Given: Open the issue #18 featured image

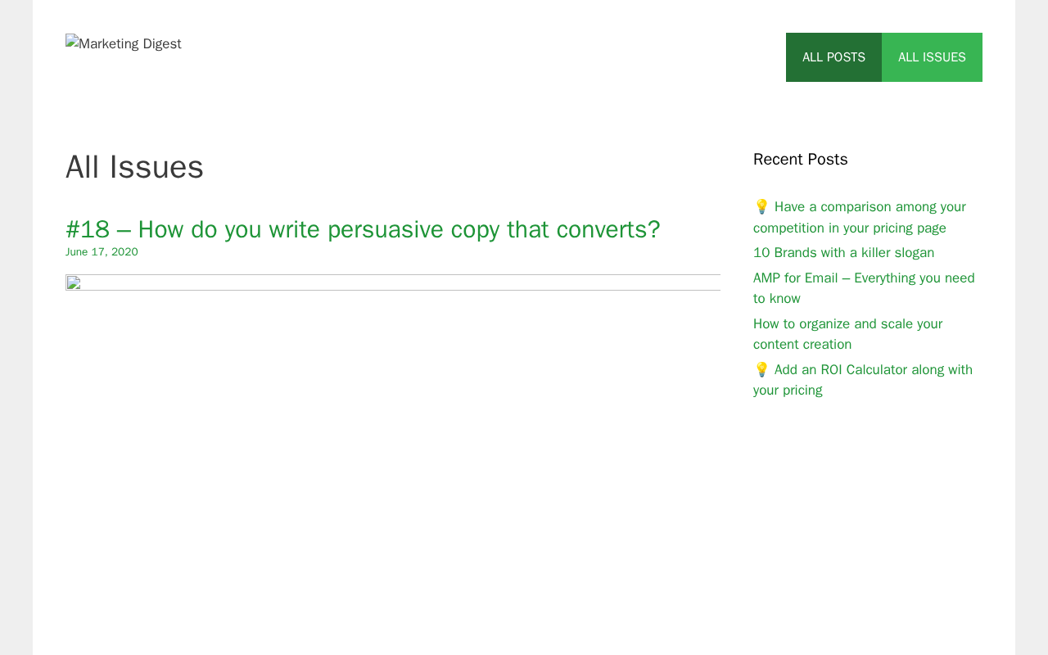Looking at the screenshot, I should [x=393, y=282].
